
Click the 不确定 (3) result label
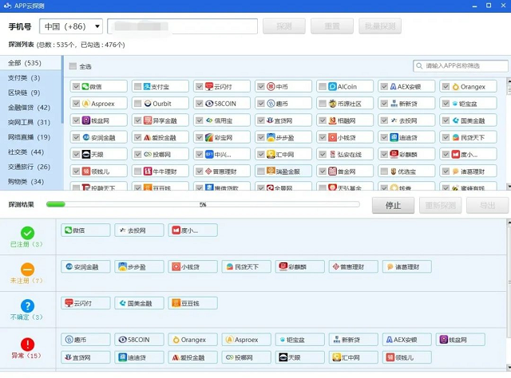(x=26, y=317)
